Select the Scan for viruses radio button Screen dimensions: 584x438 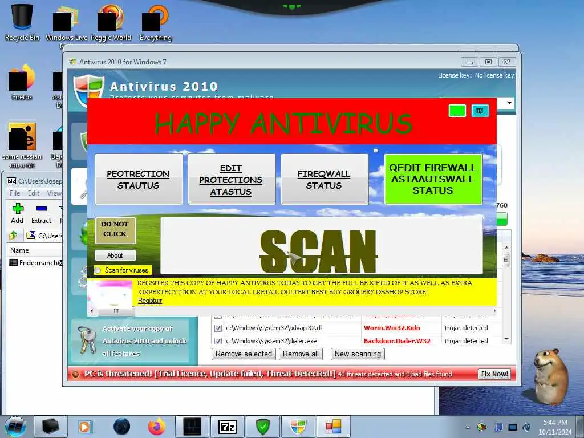[98, 270]
